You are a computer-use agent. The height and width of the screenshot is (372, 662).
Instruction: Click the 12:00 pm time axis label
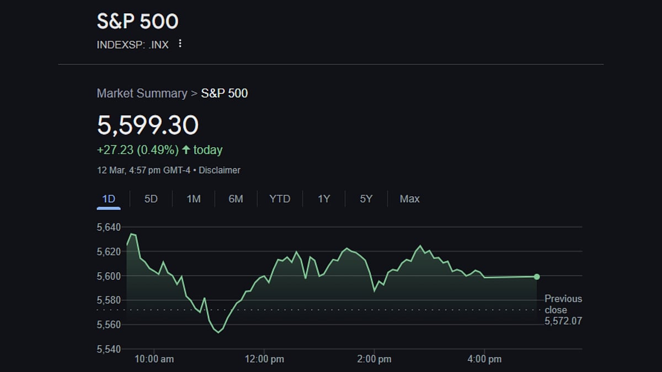264,359
